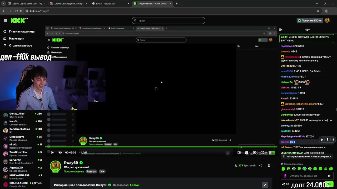Jump to LIVE in player

pos(84,153)
